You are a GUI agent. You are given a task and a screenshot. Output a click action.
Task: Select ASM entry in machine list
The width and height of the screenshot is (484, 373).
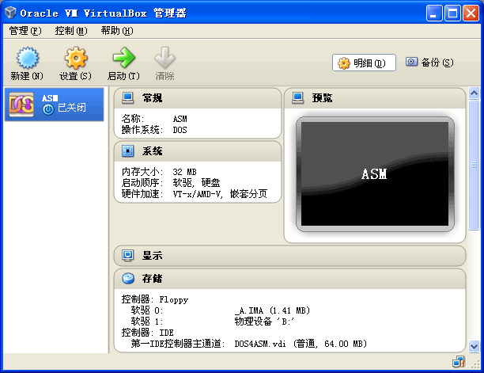tap(54, 105)
